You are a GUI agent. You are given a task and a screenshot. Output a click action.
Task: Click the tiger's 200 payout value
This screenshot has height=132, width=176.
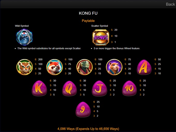[40, 59]
